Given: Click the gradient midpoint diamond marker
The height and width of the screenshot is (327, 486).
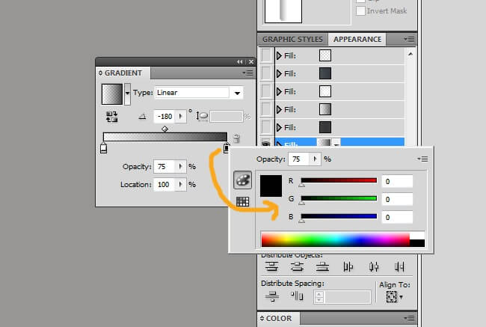Looking at the screenshot, I should (x=164, y=129).
